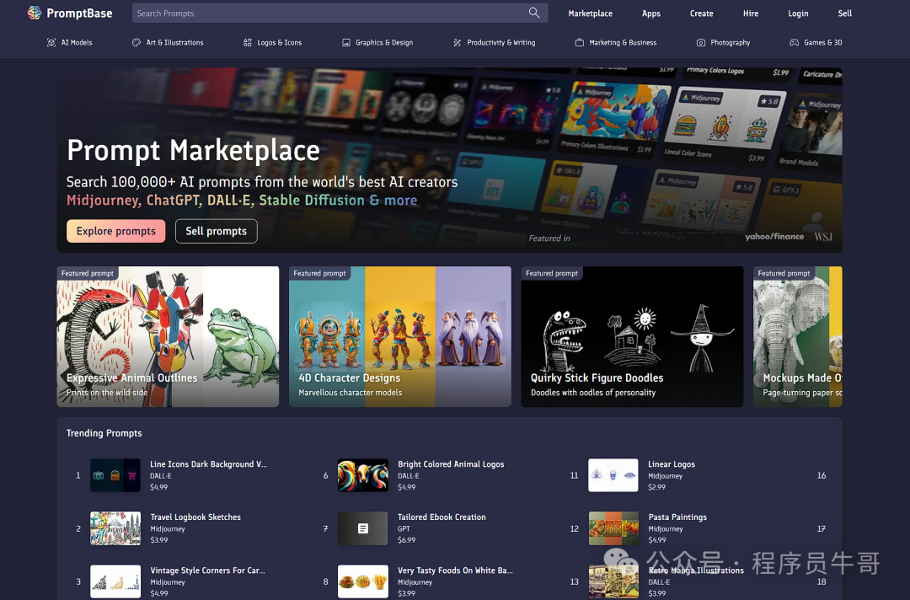
Task: Open the Graphics & Design category link
Action: pyautogui.click(x=384, y=42)
